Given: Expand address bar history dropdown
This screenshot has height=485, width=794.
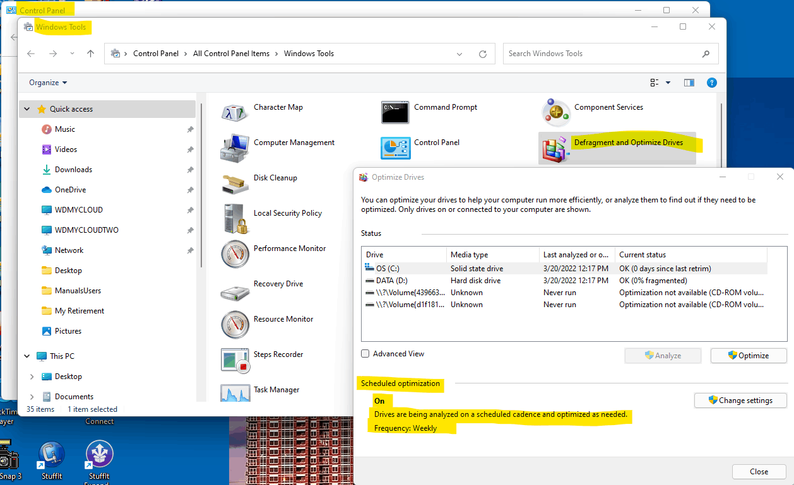Looking at the screenshot, I should (459, 54).
